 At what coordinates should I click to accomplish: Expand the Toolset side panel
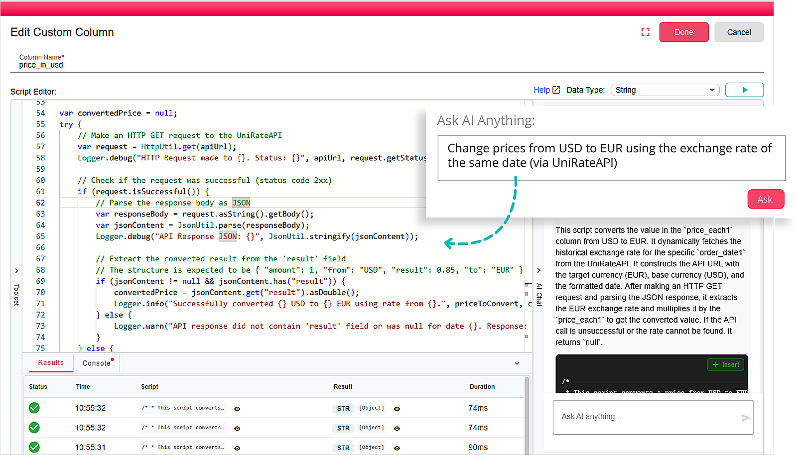tap(16, 271)
